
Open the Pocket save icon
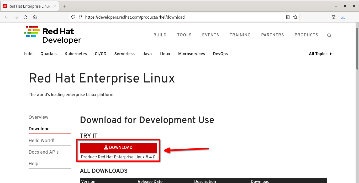(334, 17)
